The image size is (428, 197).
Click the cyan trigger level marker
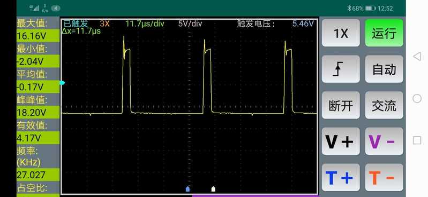point(63,83)
